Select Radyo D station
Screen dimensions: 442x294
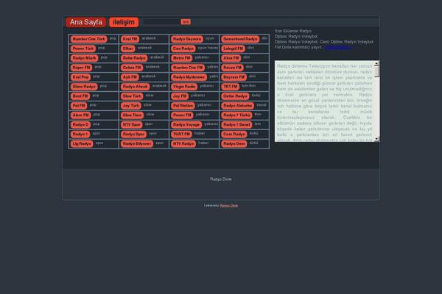tap(80, 125)
